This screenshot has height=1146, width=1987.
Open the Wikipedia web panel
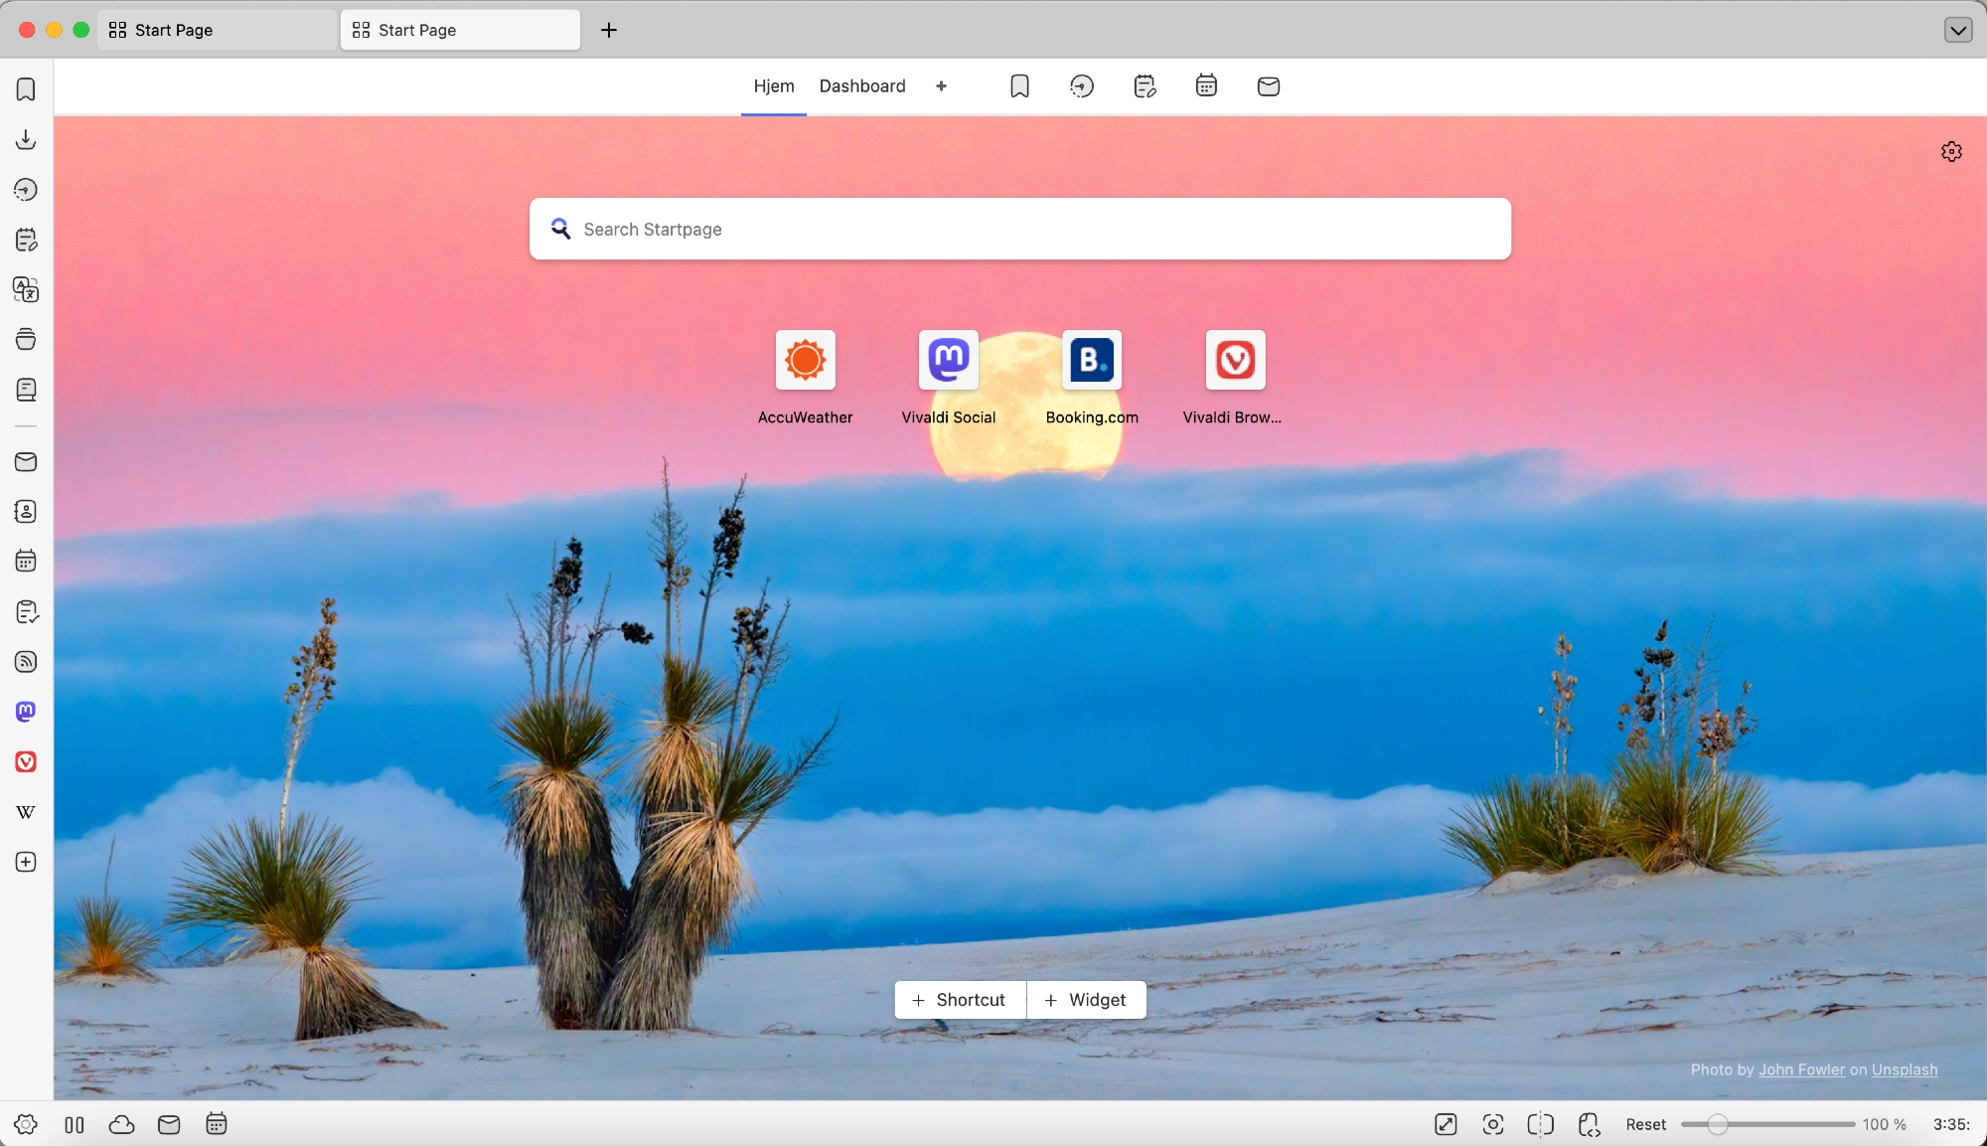[26, 812]
